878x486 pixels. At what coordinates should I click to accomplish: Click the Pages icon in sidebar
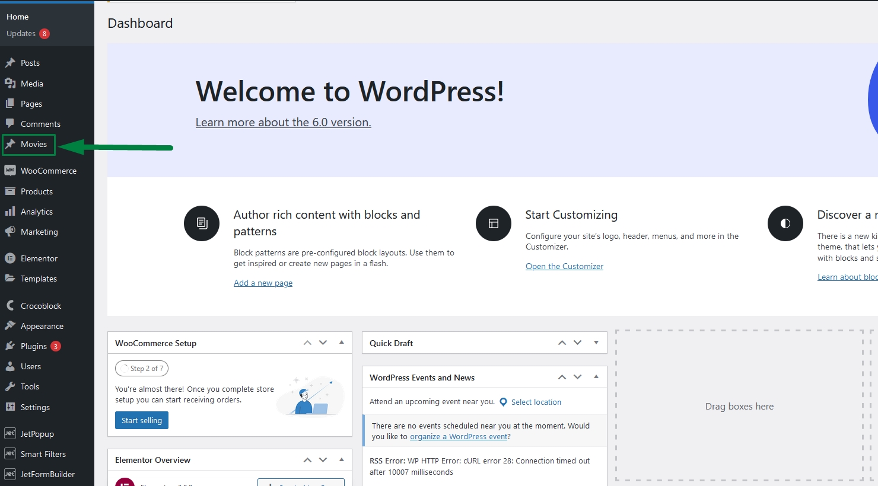(10, 103)
